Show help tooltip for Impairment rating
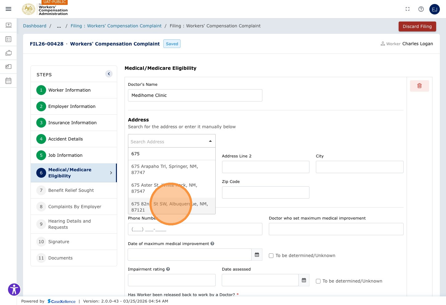 point(168,269)
